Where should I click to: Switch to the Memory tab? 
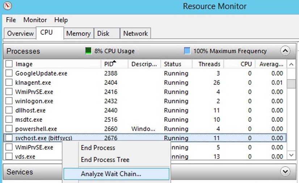78,33
